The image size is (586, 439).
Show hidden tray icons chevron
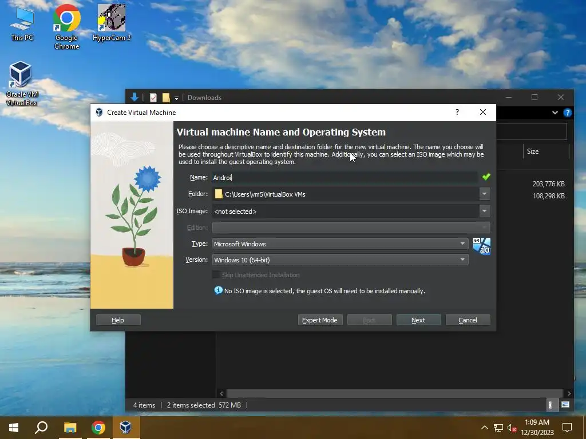484,428
